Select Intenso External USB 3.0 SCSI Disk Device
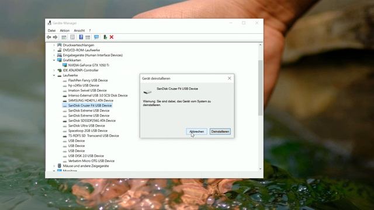This screenshot has width=374, height=210. coord(98,96)
